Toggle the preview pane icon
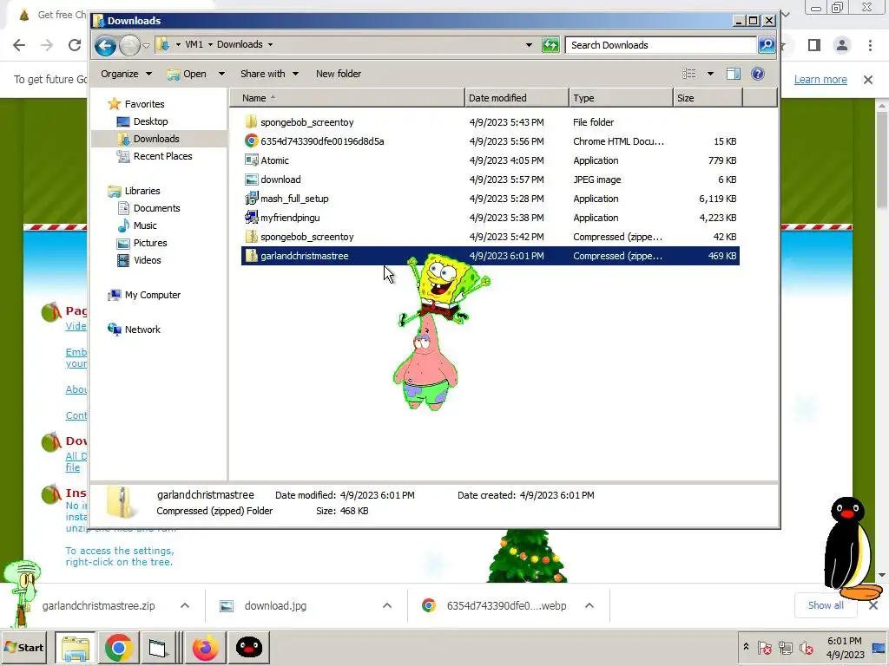Image resolution: width=889 pixels, height=666 pixels. click(x=733, y=74)
